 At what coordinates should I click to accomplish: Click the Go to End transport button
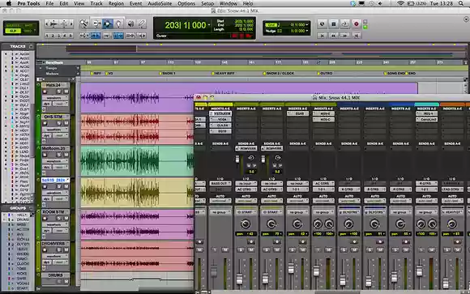pos(357,36)
